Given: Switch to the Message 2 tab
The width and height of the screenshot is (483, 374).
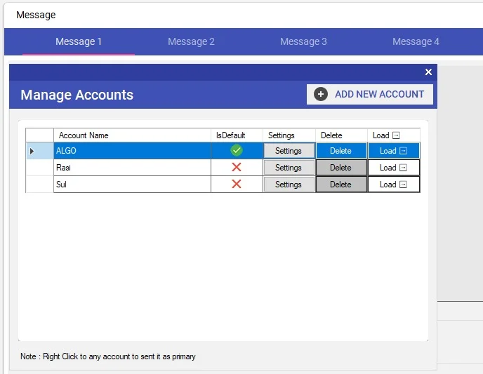Looking at the screenshot, I should click(191, 41).
